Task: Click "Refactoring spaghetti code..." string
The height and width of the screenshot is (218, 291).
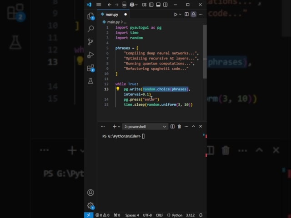Action: [156, 69]
